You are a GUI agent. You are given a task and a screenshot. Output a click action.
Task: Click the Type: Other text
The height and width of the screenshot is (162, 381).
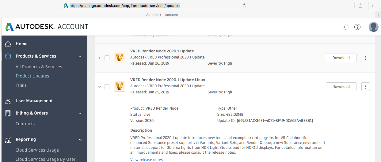pyautogui.click(x=227, y=108)
